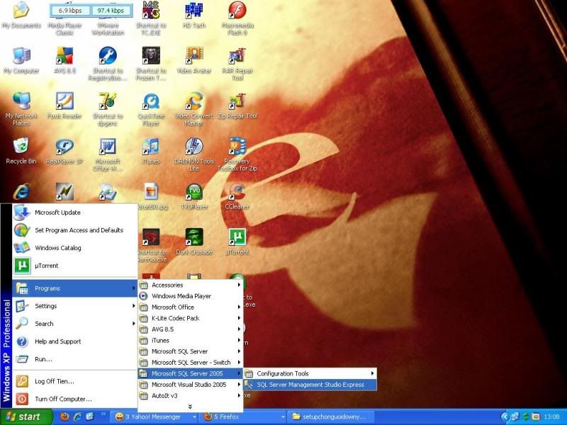This screenshot has height=425, width=567.
Task: Expand Microsoft Visual Studio 2005 folder
Action: pos(190,385)
